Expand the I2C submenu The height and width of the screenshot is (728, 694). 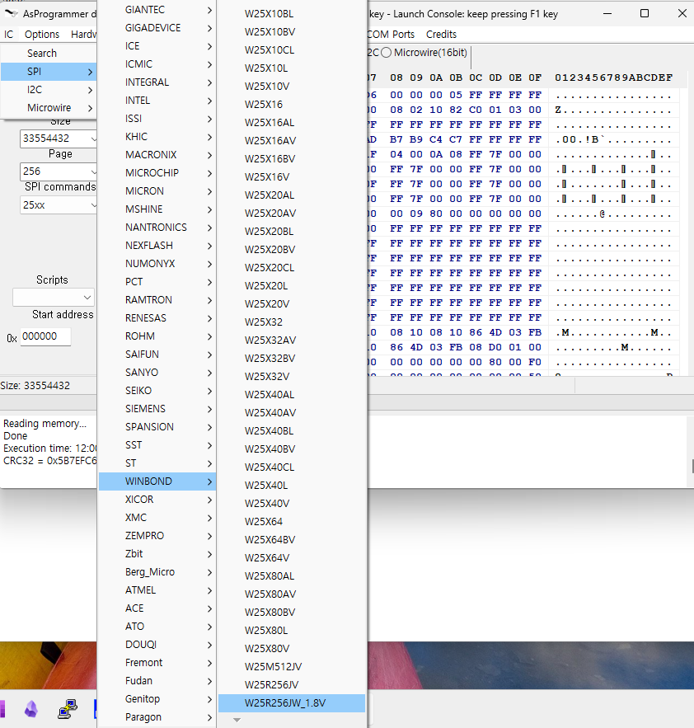coord(49,90)
